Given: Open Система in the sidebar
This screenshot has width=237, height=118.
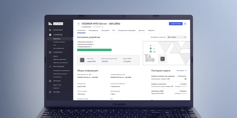Looking at the screenshot, I should 56,92.
